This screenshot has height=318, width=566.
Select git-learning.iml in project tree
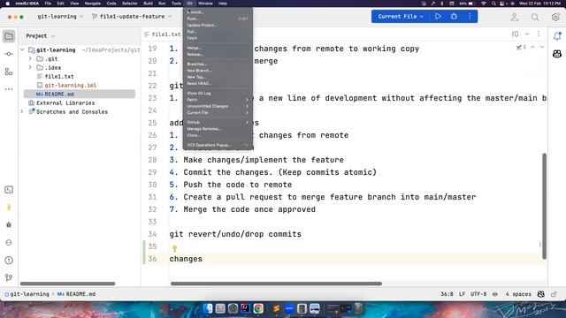coord(71,85)
